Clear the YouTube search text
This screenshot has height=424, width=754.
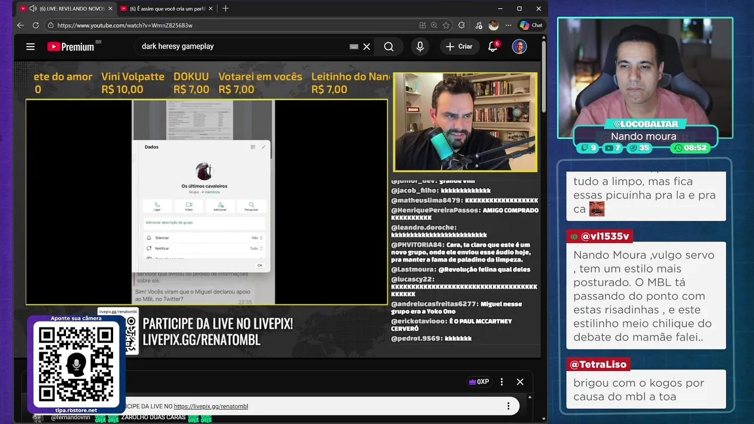click(x=366, y=47)
